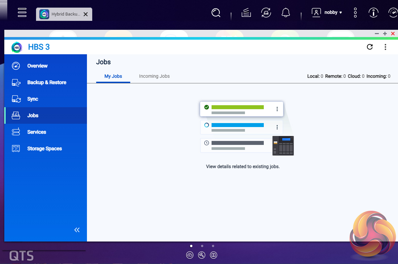Close the Hybrid Backup taskbar tab
The width and height of the screenshot is (398, 264).
click(86, 14)
